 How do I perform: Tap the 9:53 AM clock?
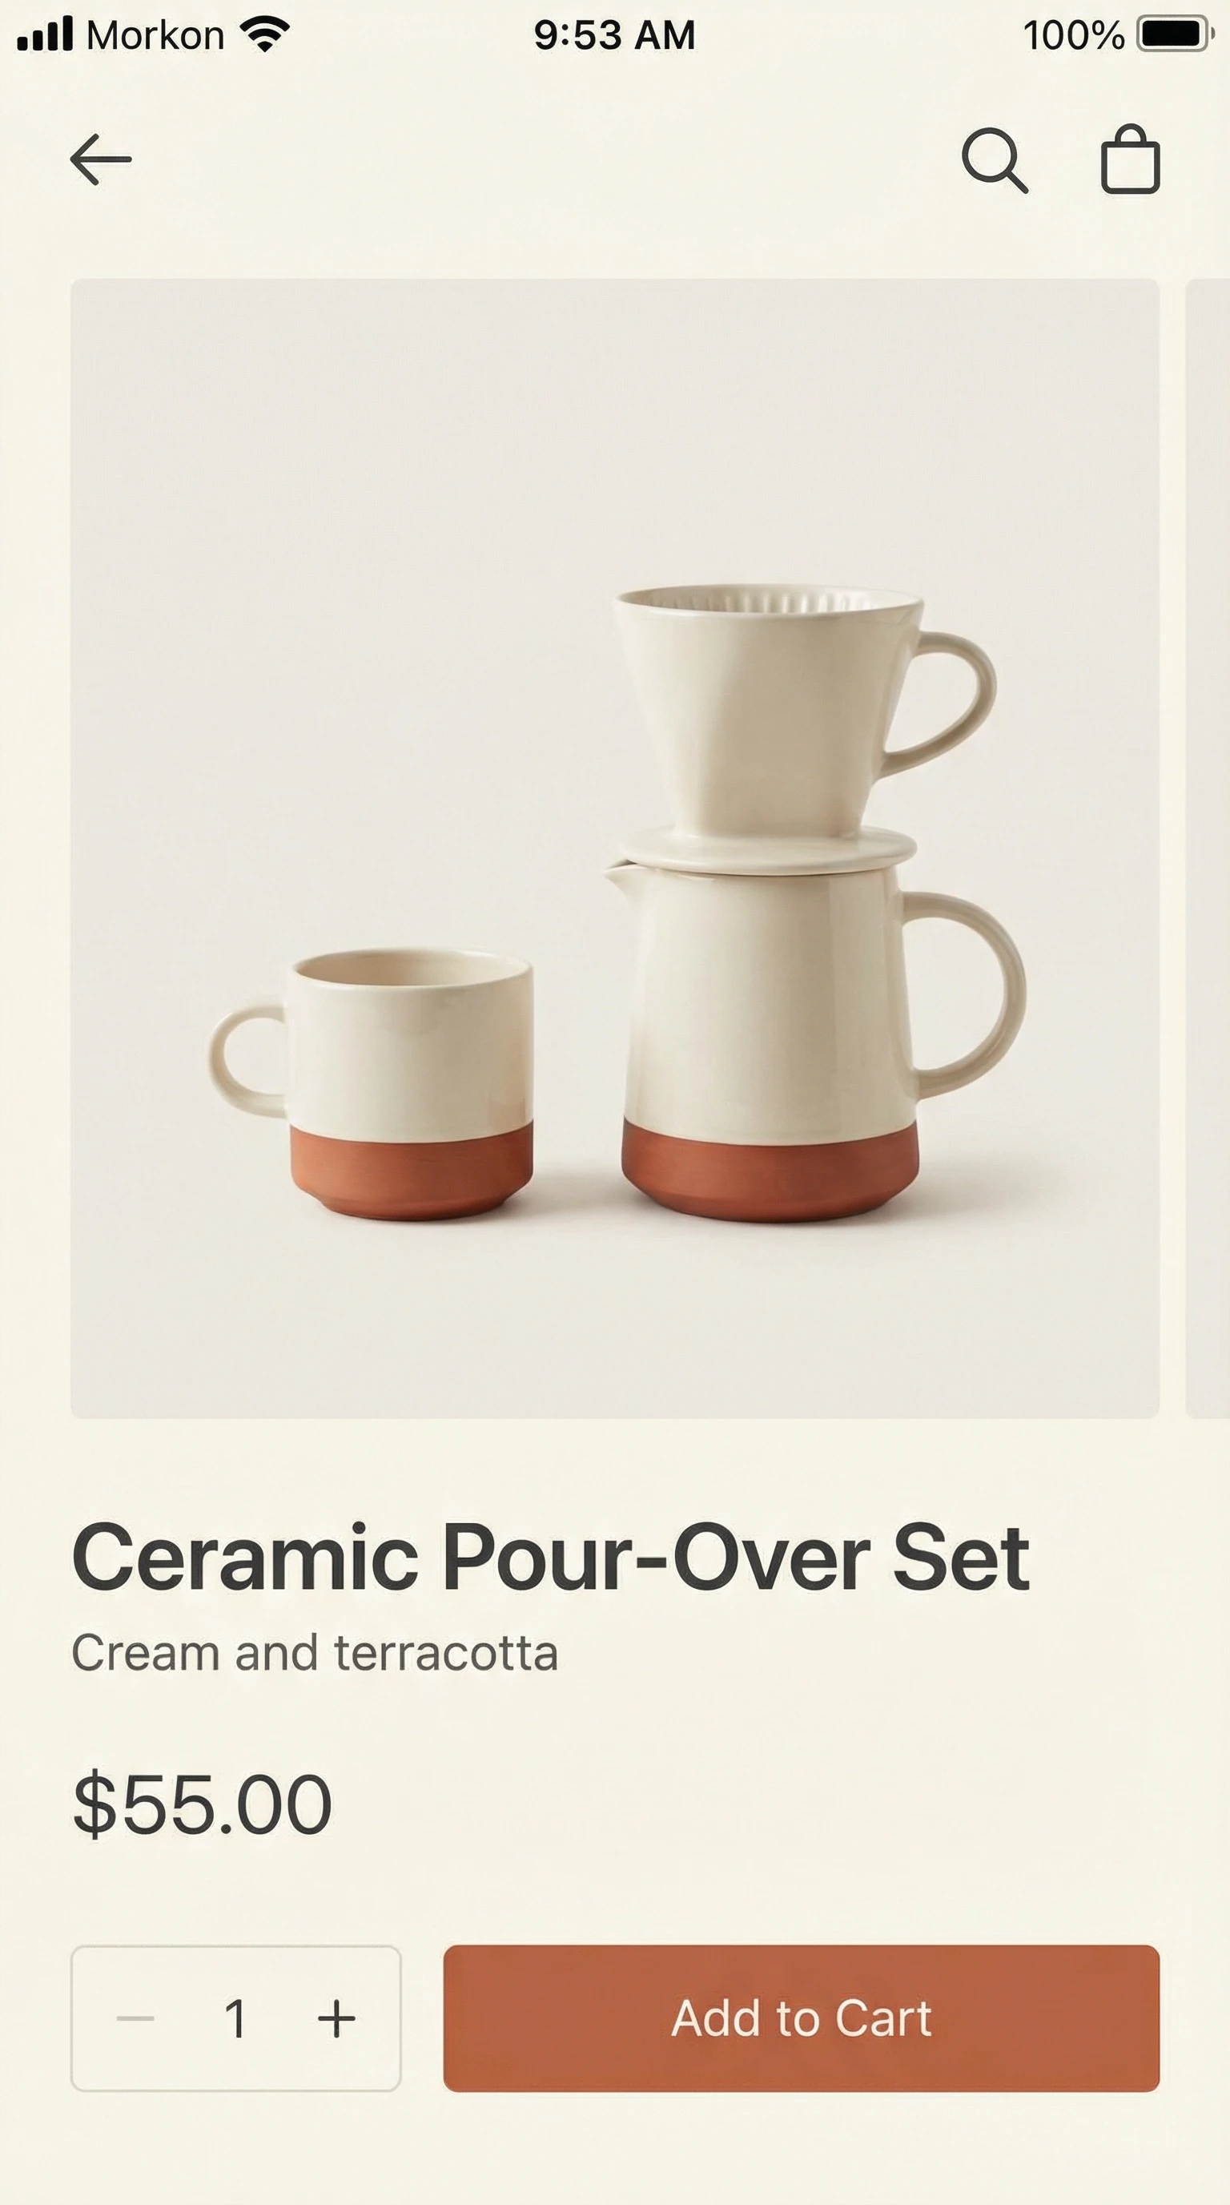pos(615,35)
